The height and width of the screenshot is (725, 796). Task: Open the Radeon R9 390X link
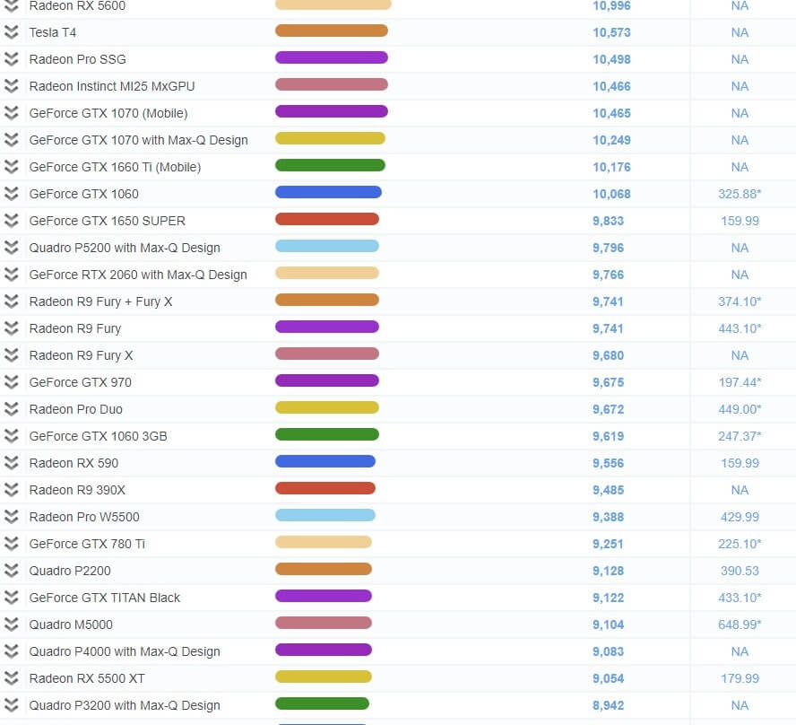tap(77, 490)
